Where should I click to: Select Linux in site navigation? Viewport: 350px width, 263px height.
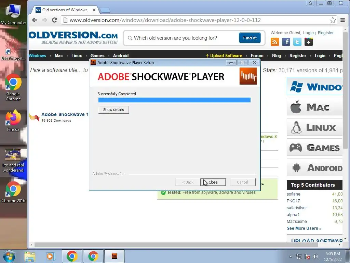click(x=77, y=56)
